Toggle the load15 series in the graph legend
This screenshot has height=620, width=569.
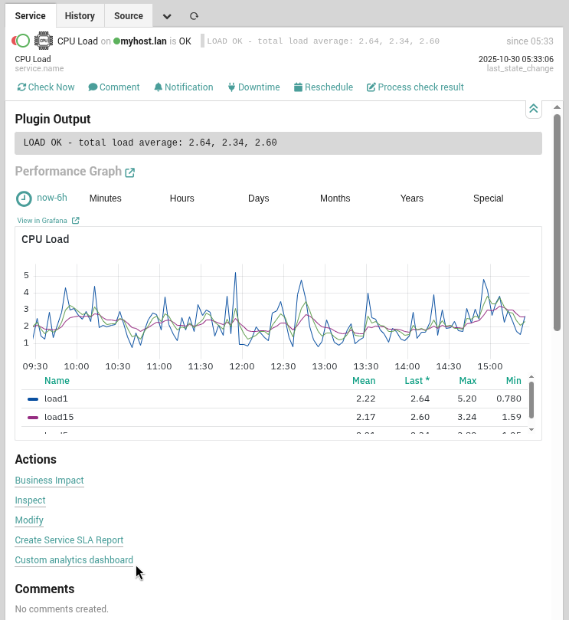tap(58, 417)
